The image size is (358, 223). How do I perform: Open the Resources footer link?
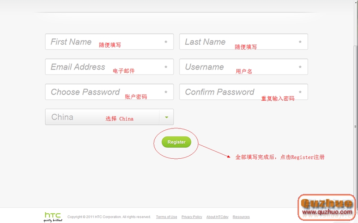pos(241,217)
